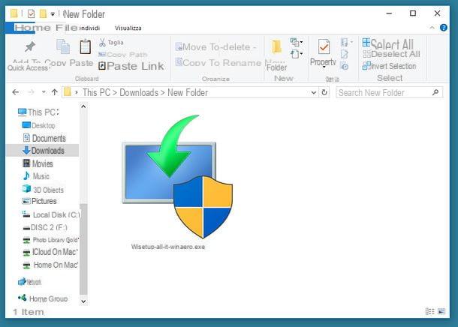458x327 pixels.
Task: Open the recent locations dropdown arrow
Action: tap(44, 92)
